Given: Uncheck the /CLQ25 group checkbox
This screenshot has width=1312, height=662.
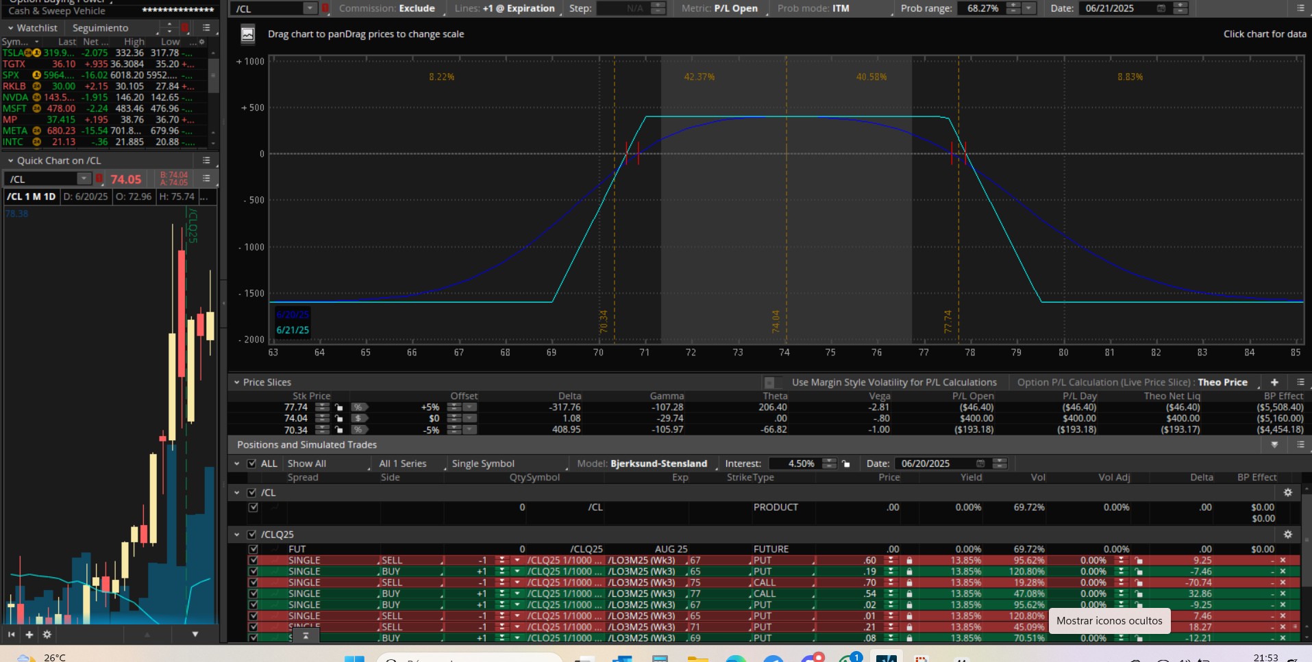Looking at the screenshot, I should [251, 534].
